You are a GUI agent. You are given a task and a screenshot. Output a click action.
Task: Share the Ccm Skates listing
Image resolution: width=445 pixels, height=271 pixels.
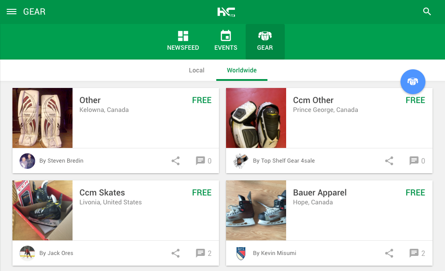click(x=176, y=253)
